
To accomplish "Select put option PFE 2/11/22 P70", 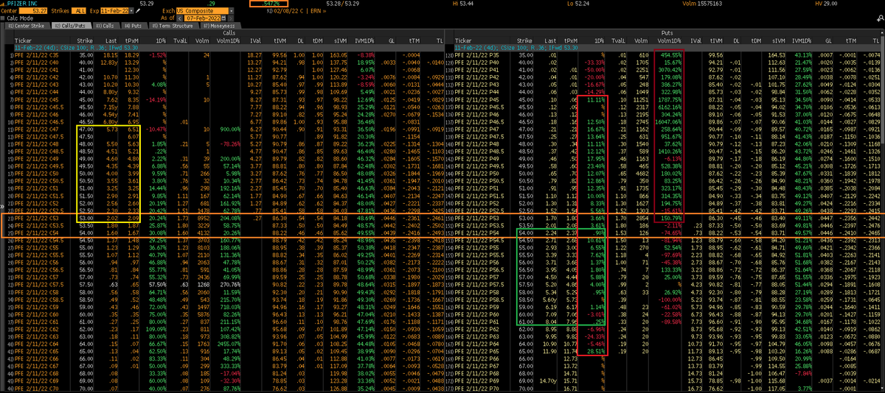I will (475, 389).
